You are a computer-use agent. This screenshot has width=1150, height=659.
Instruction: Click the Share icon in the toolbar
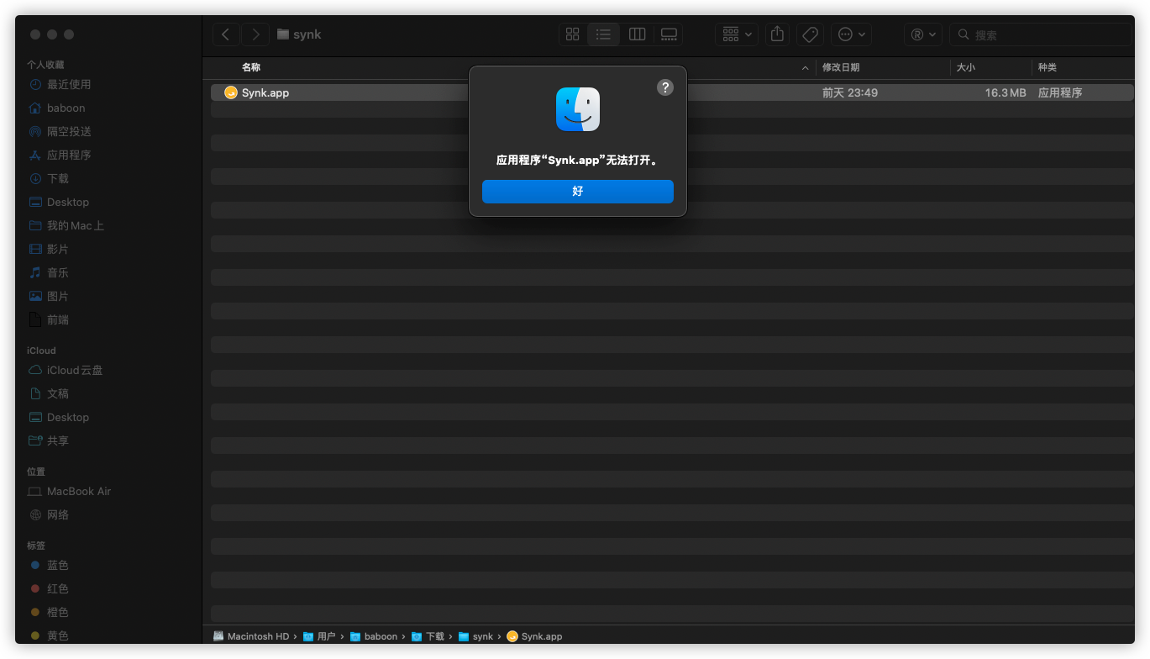tap(776, 34)
